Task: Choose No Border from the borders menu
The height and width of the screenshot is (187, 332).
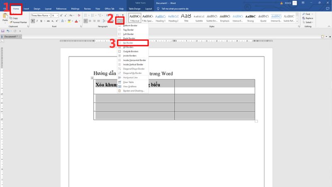Action: point(132,43)
